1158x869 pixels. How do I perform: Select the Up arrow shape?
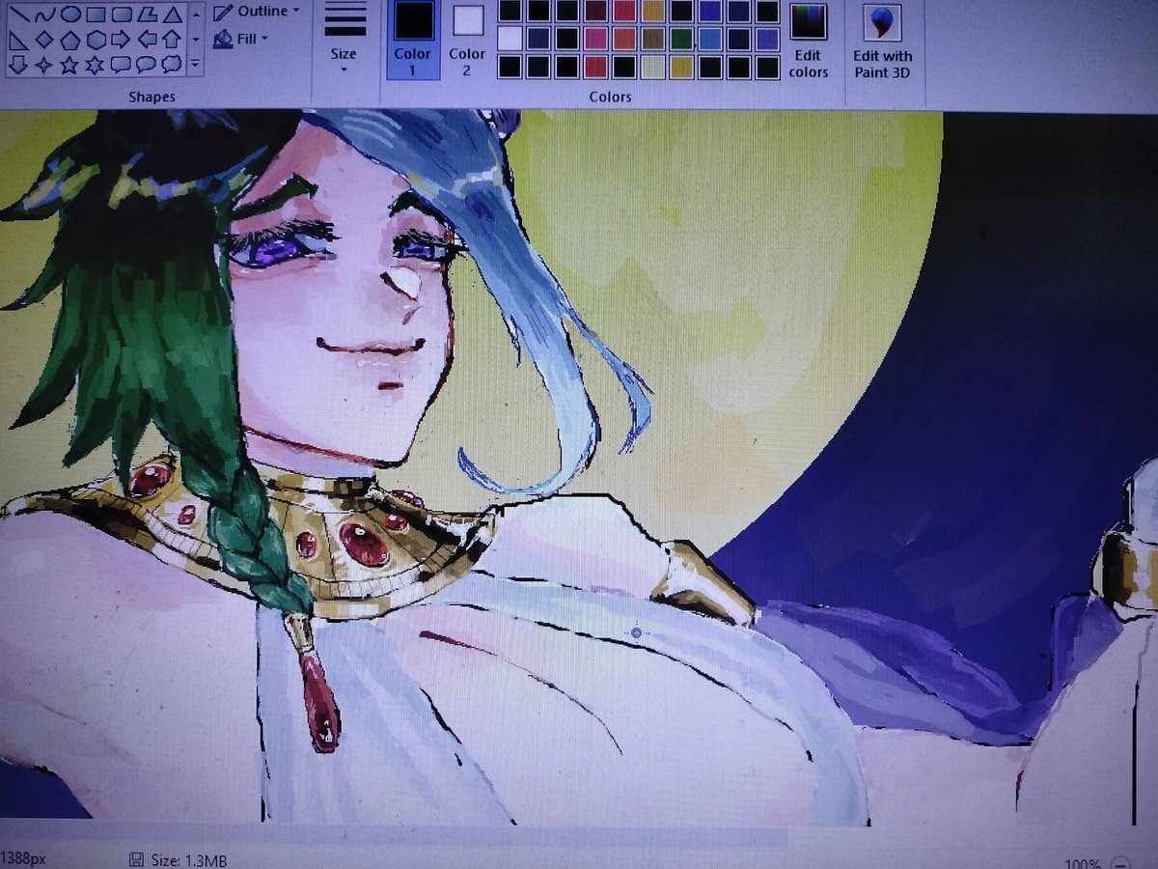tap(172, 40)
